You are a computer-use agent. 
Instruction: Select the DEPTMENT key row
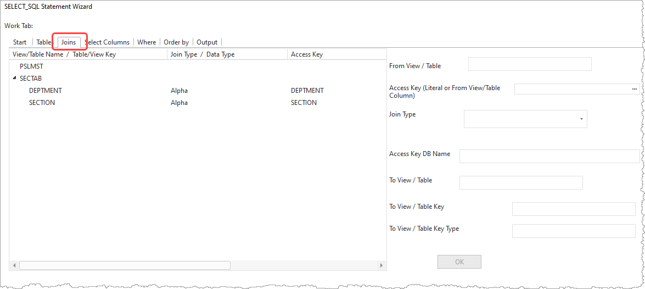click(x=46, y=91)
